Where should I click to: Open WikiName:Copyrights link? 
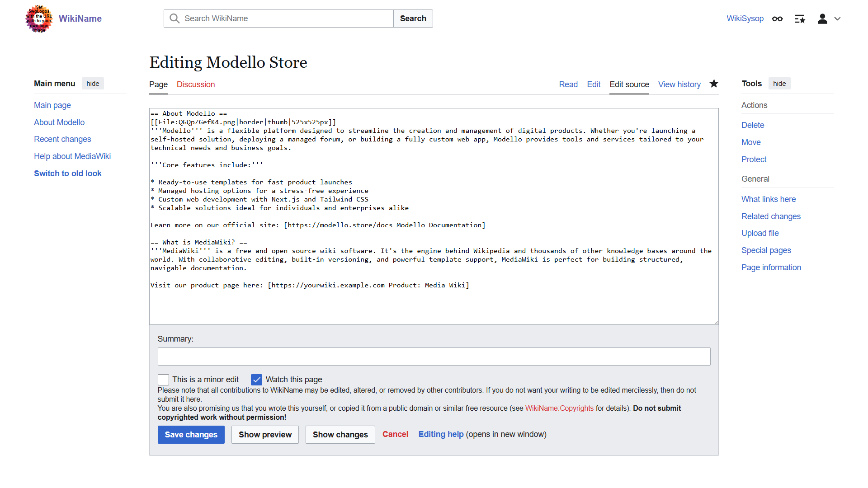559,408
